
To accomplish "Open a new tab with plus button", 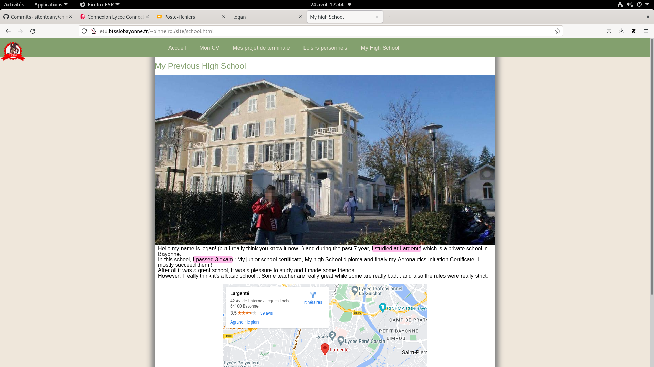I will point(390,17).
